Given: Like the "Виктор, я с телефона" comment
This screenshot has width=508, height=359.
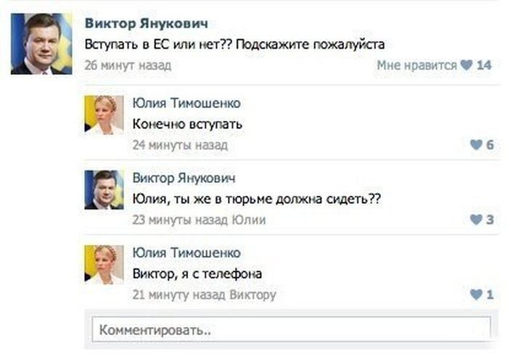Looking at the screenshot, I should point(476,294).
